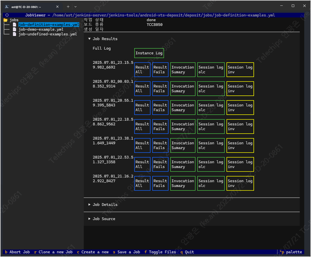
Task: Click the job-undefined-examples.yml file icon
Action: click(x=15, y=34)
